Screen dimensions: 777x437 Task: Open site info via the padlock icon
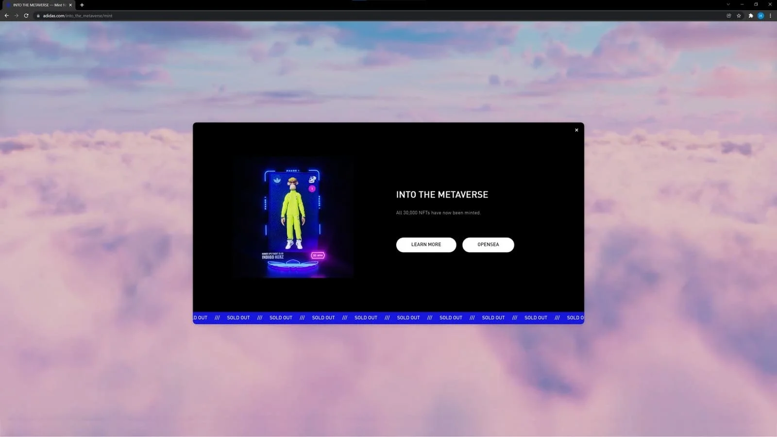click(38, 16)
